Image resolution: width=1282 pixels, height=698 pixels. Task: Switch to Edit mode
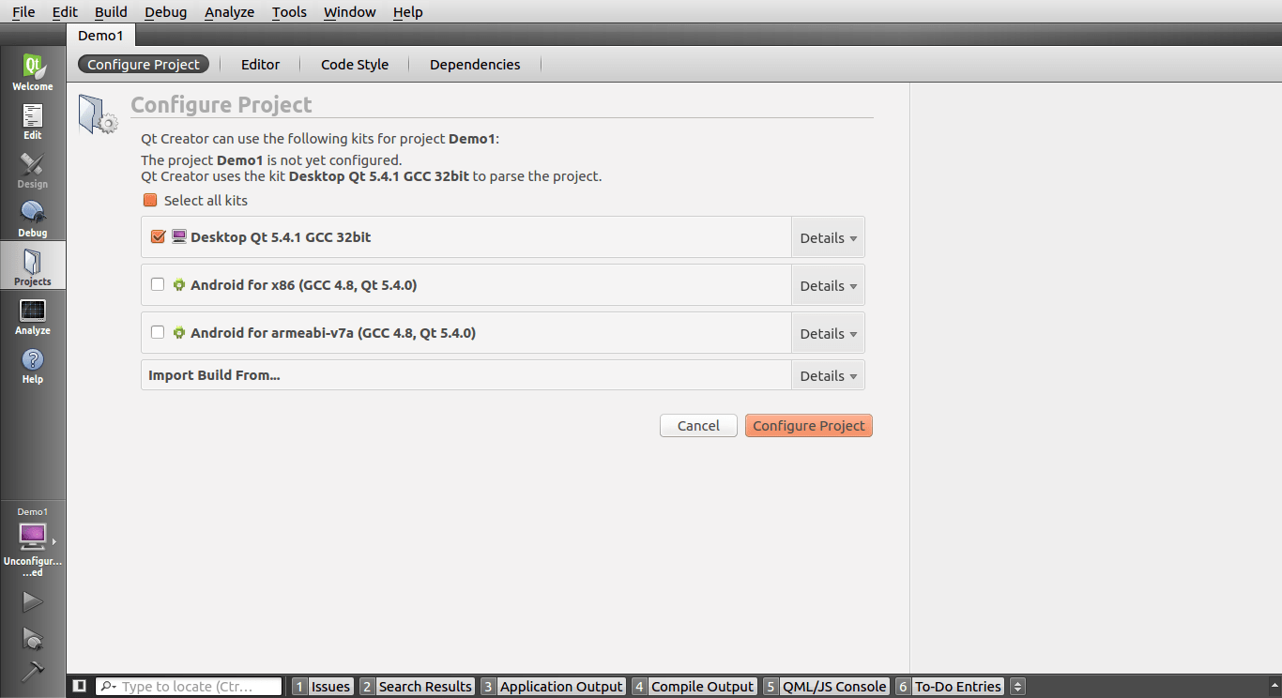[33, 122]
